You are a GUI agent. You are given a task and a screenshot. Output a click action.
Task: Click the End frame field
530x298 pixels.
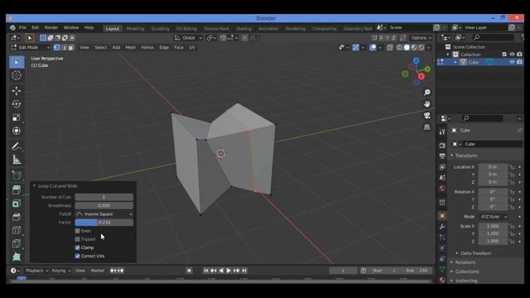[x=417, y=271]
